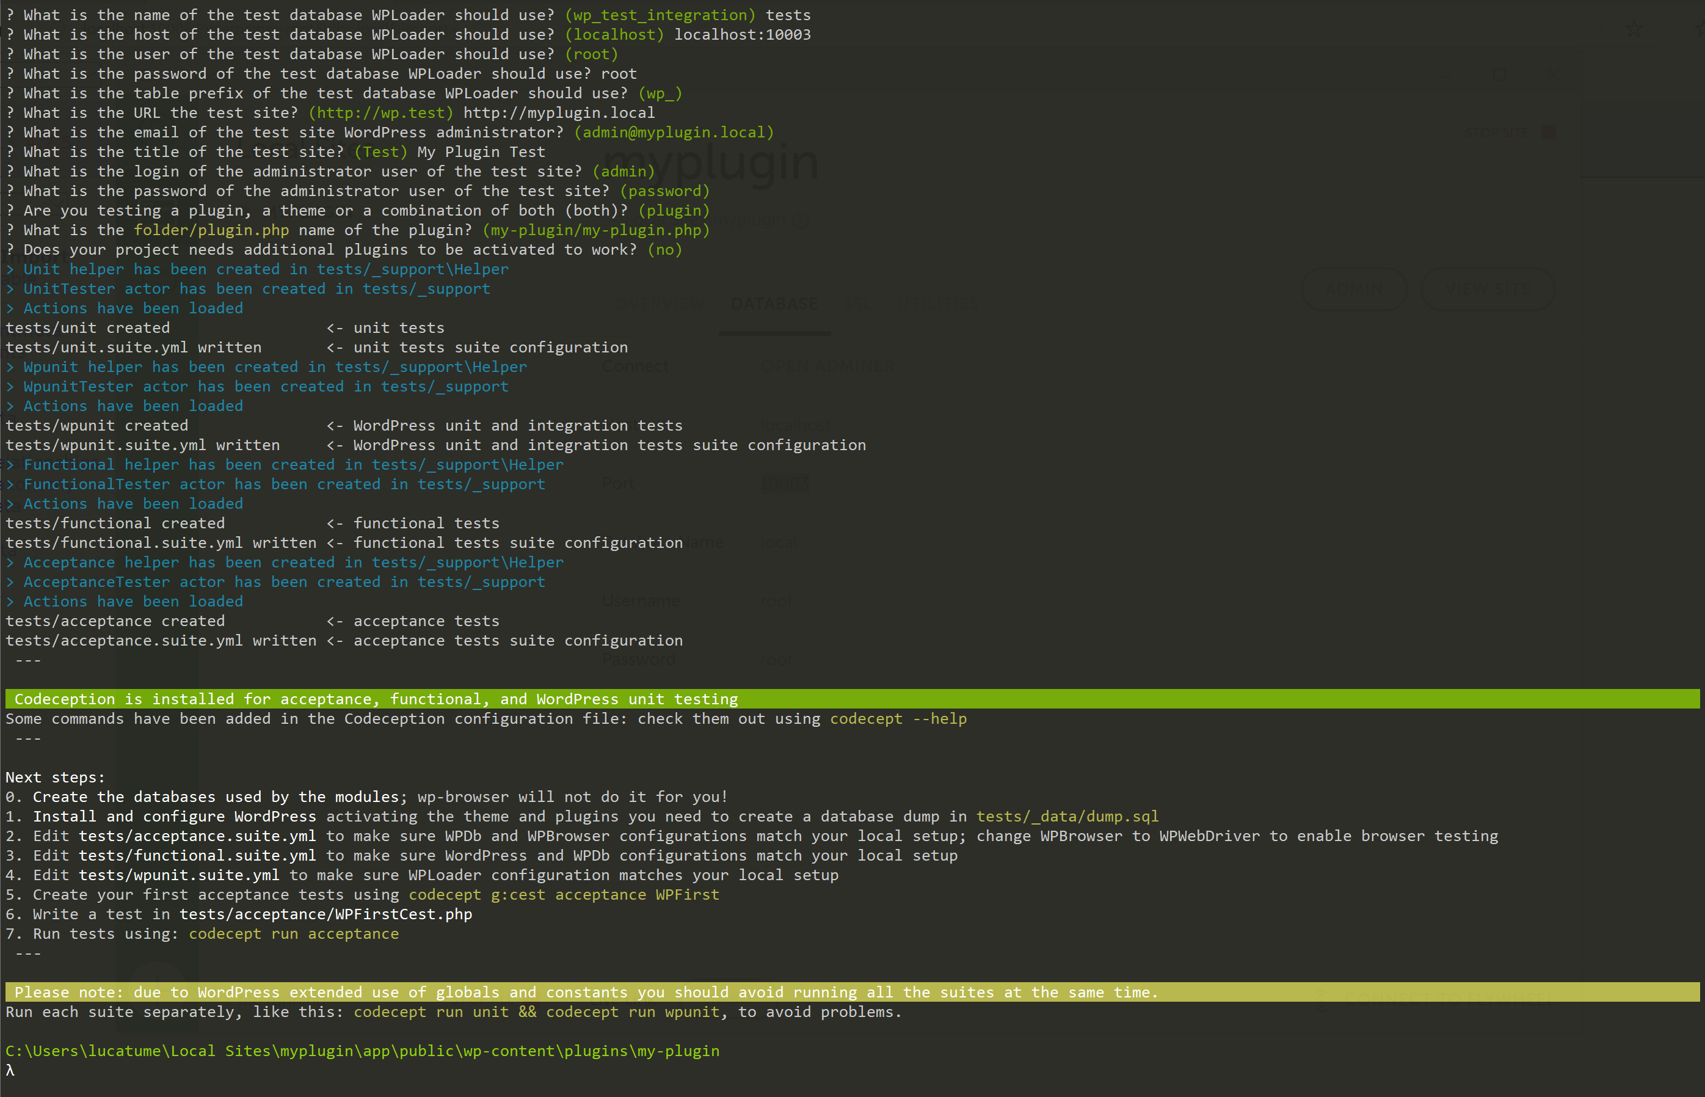Viewport: 1705px width, 1097px height.
Task: Click the 'folder/plugin.php' highlighted text
Action: click(211, 230)
